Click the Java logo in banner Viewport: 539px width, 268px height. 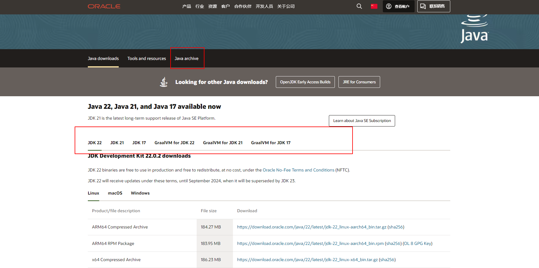475,29
